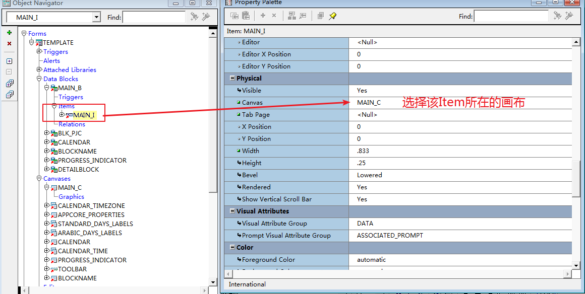Click Property Palette vertical scrollbar down arrow
Screen dimensions: 585x294
coord(576,265)
